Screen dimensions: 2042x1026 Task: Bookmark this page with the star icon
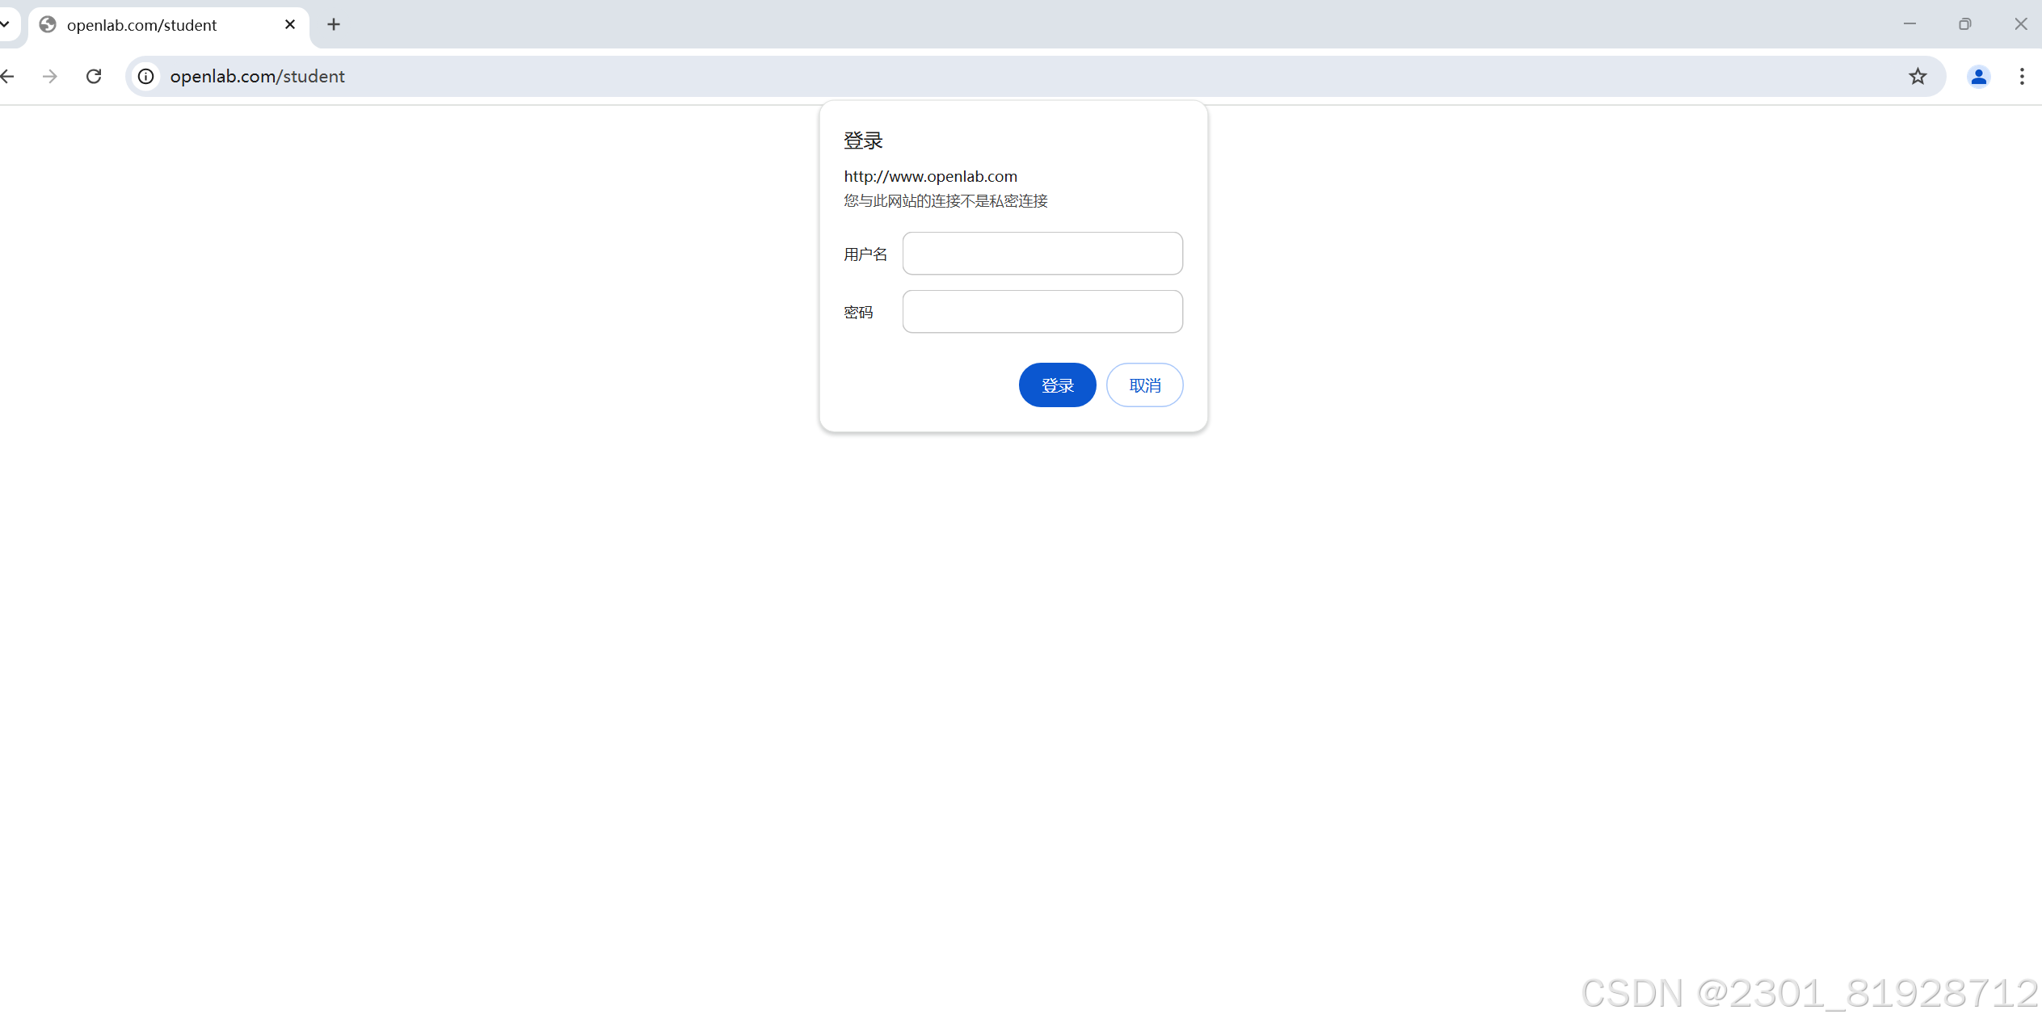pyautogui.click(x=1918, y=76)
